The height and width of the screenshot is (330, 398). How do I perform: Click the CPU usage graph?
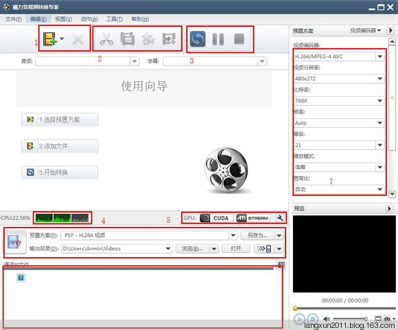click(62, 218)
